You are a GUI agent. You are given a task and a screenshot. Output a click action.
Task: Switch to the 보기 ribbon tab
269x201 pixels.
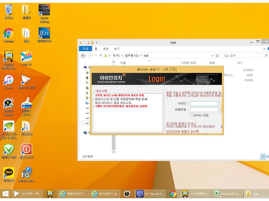point(117,49)
